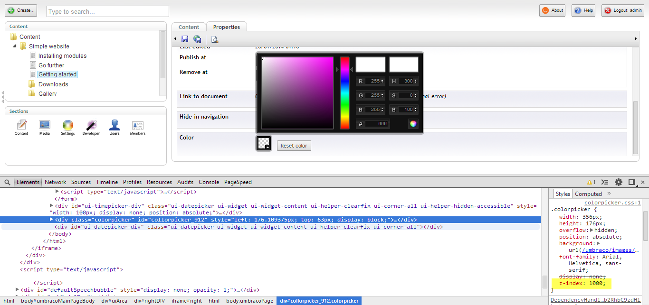This screenshot has height=305, width=649.
Task: Open the Users section
Action: pyautogui.click(x=115, y=125)
